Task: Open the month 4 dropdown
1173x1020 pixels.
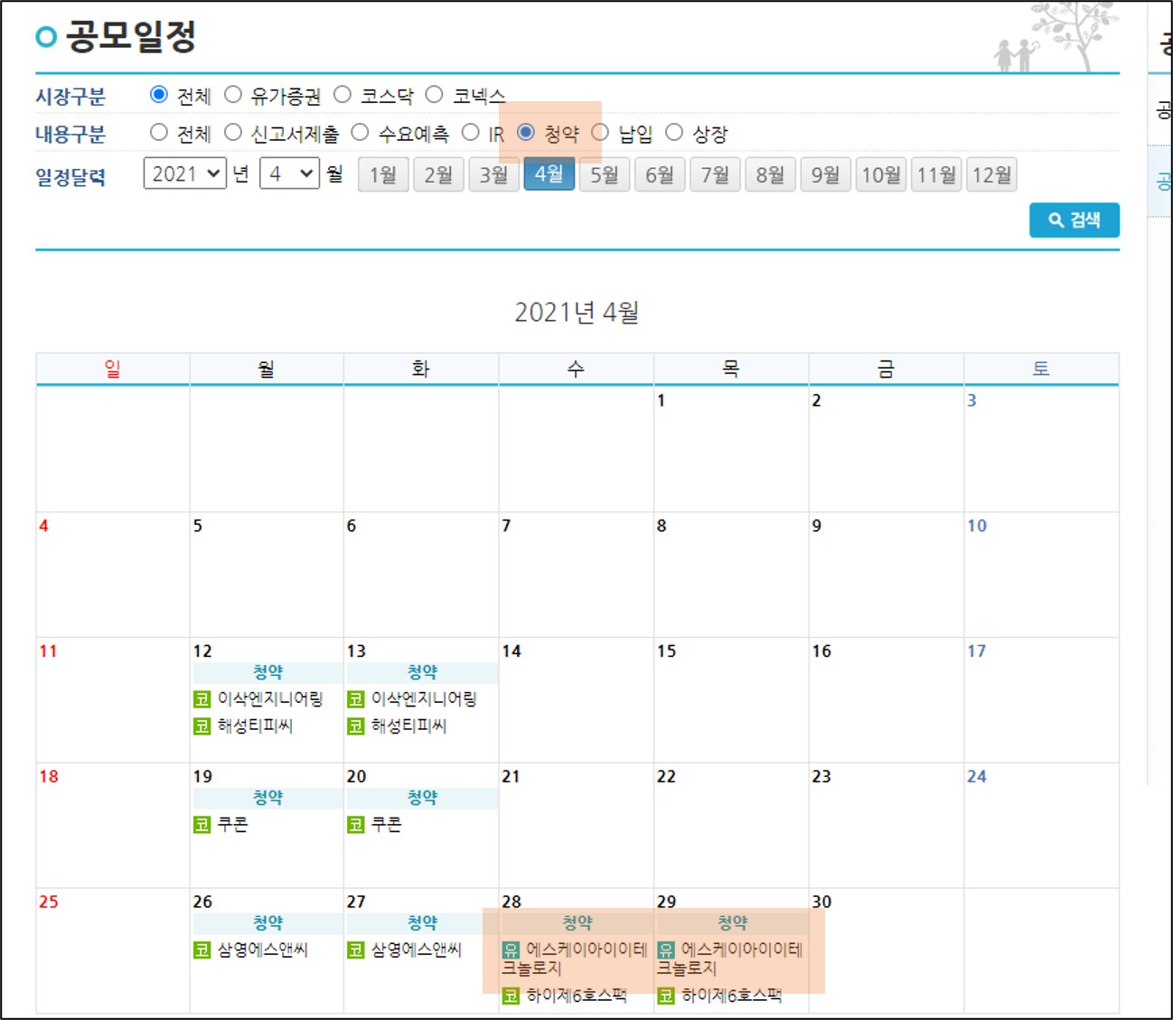Action: pos(290,173)
